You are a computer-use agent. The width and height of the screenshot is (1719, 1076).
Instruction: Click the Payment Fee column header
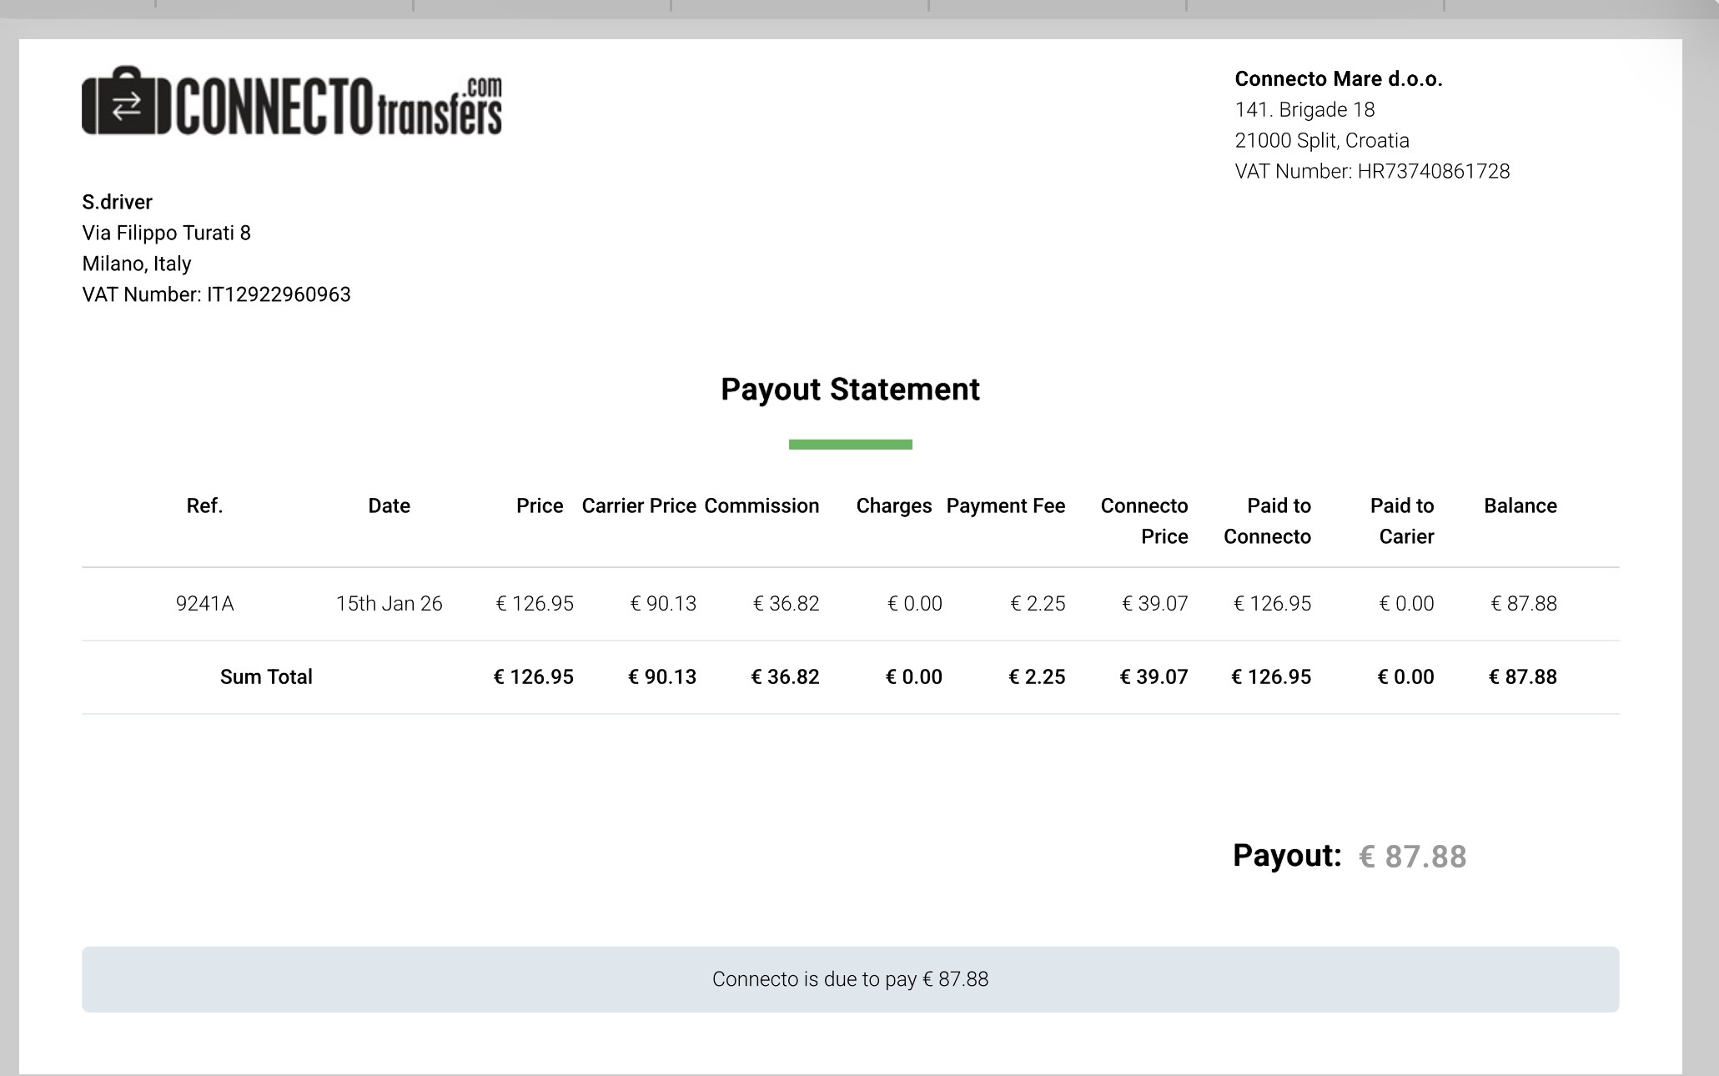click(x=1006, y=505)
